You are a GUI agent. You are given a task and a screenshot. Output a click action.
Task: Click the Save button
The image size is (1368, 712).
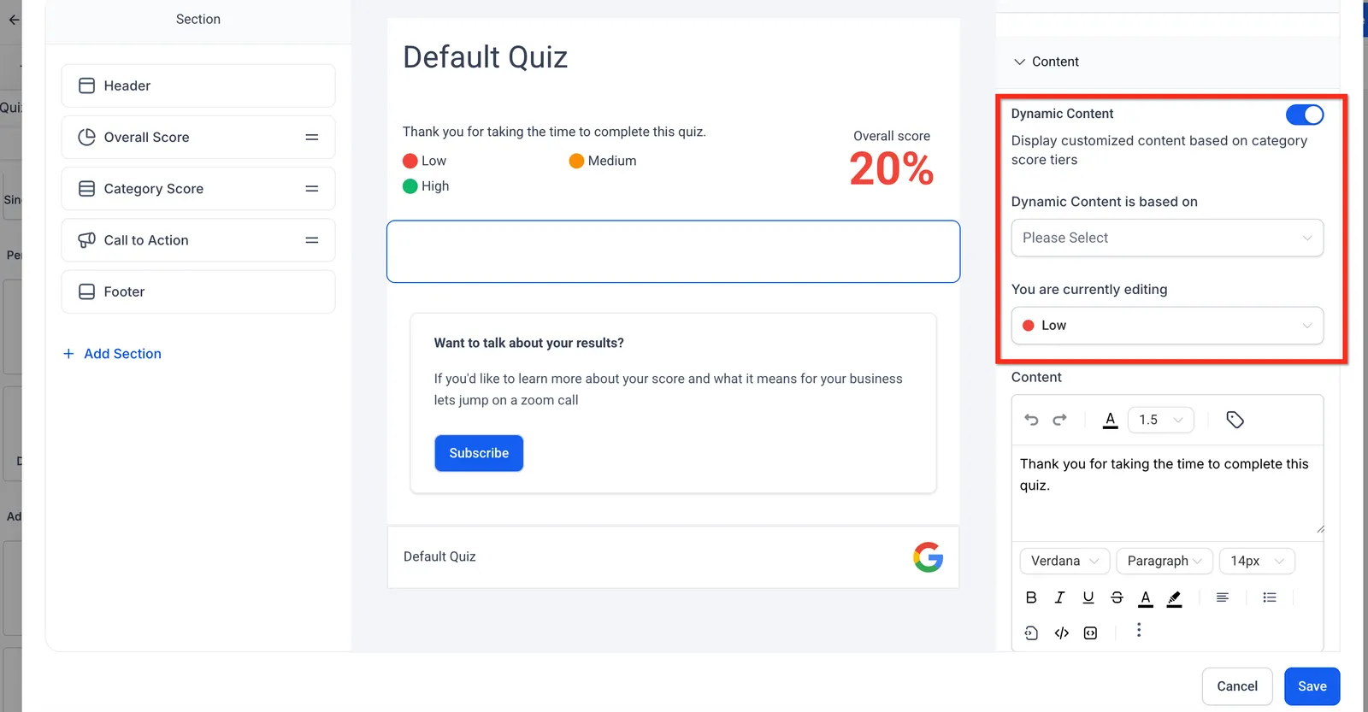pyautogui.click(x=1312, y=686)
